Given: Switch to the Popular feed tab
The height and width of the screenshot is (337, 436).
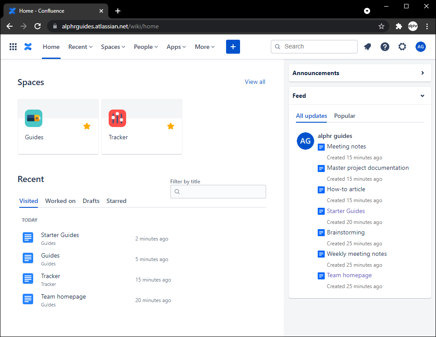Looking at the screenshot, I should [344, 116].
